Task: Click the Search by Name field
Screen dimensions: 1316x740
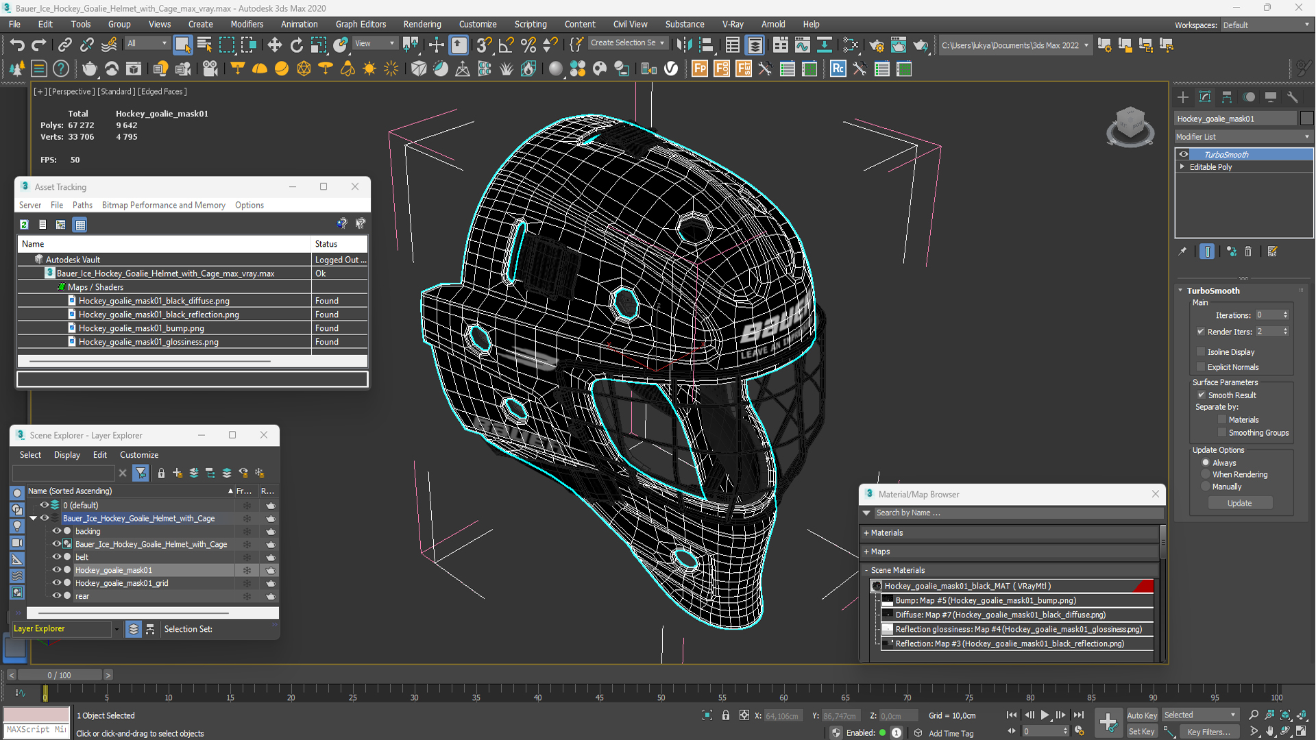Action: click(1017, 513)
